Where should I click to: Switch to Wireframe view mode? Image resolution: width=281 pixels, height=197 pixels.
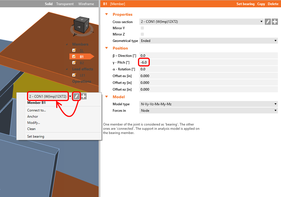[x=86, y=4]
